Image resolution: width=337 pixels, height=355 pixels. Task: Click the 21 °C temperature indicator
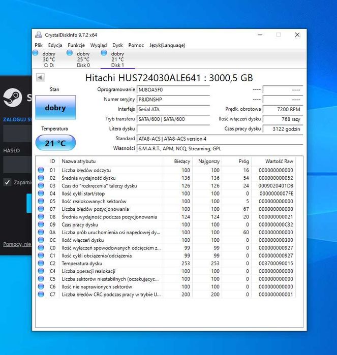tap(55, 143)
